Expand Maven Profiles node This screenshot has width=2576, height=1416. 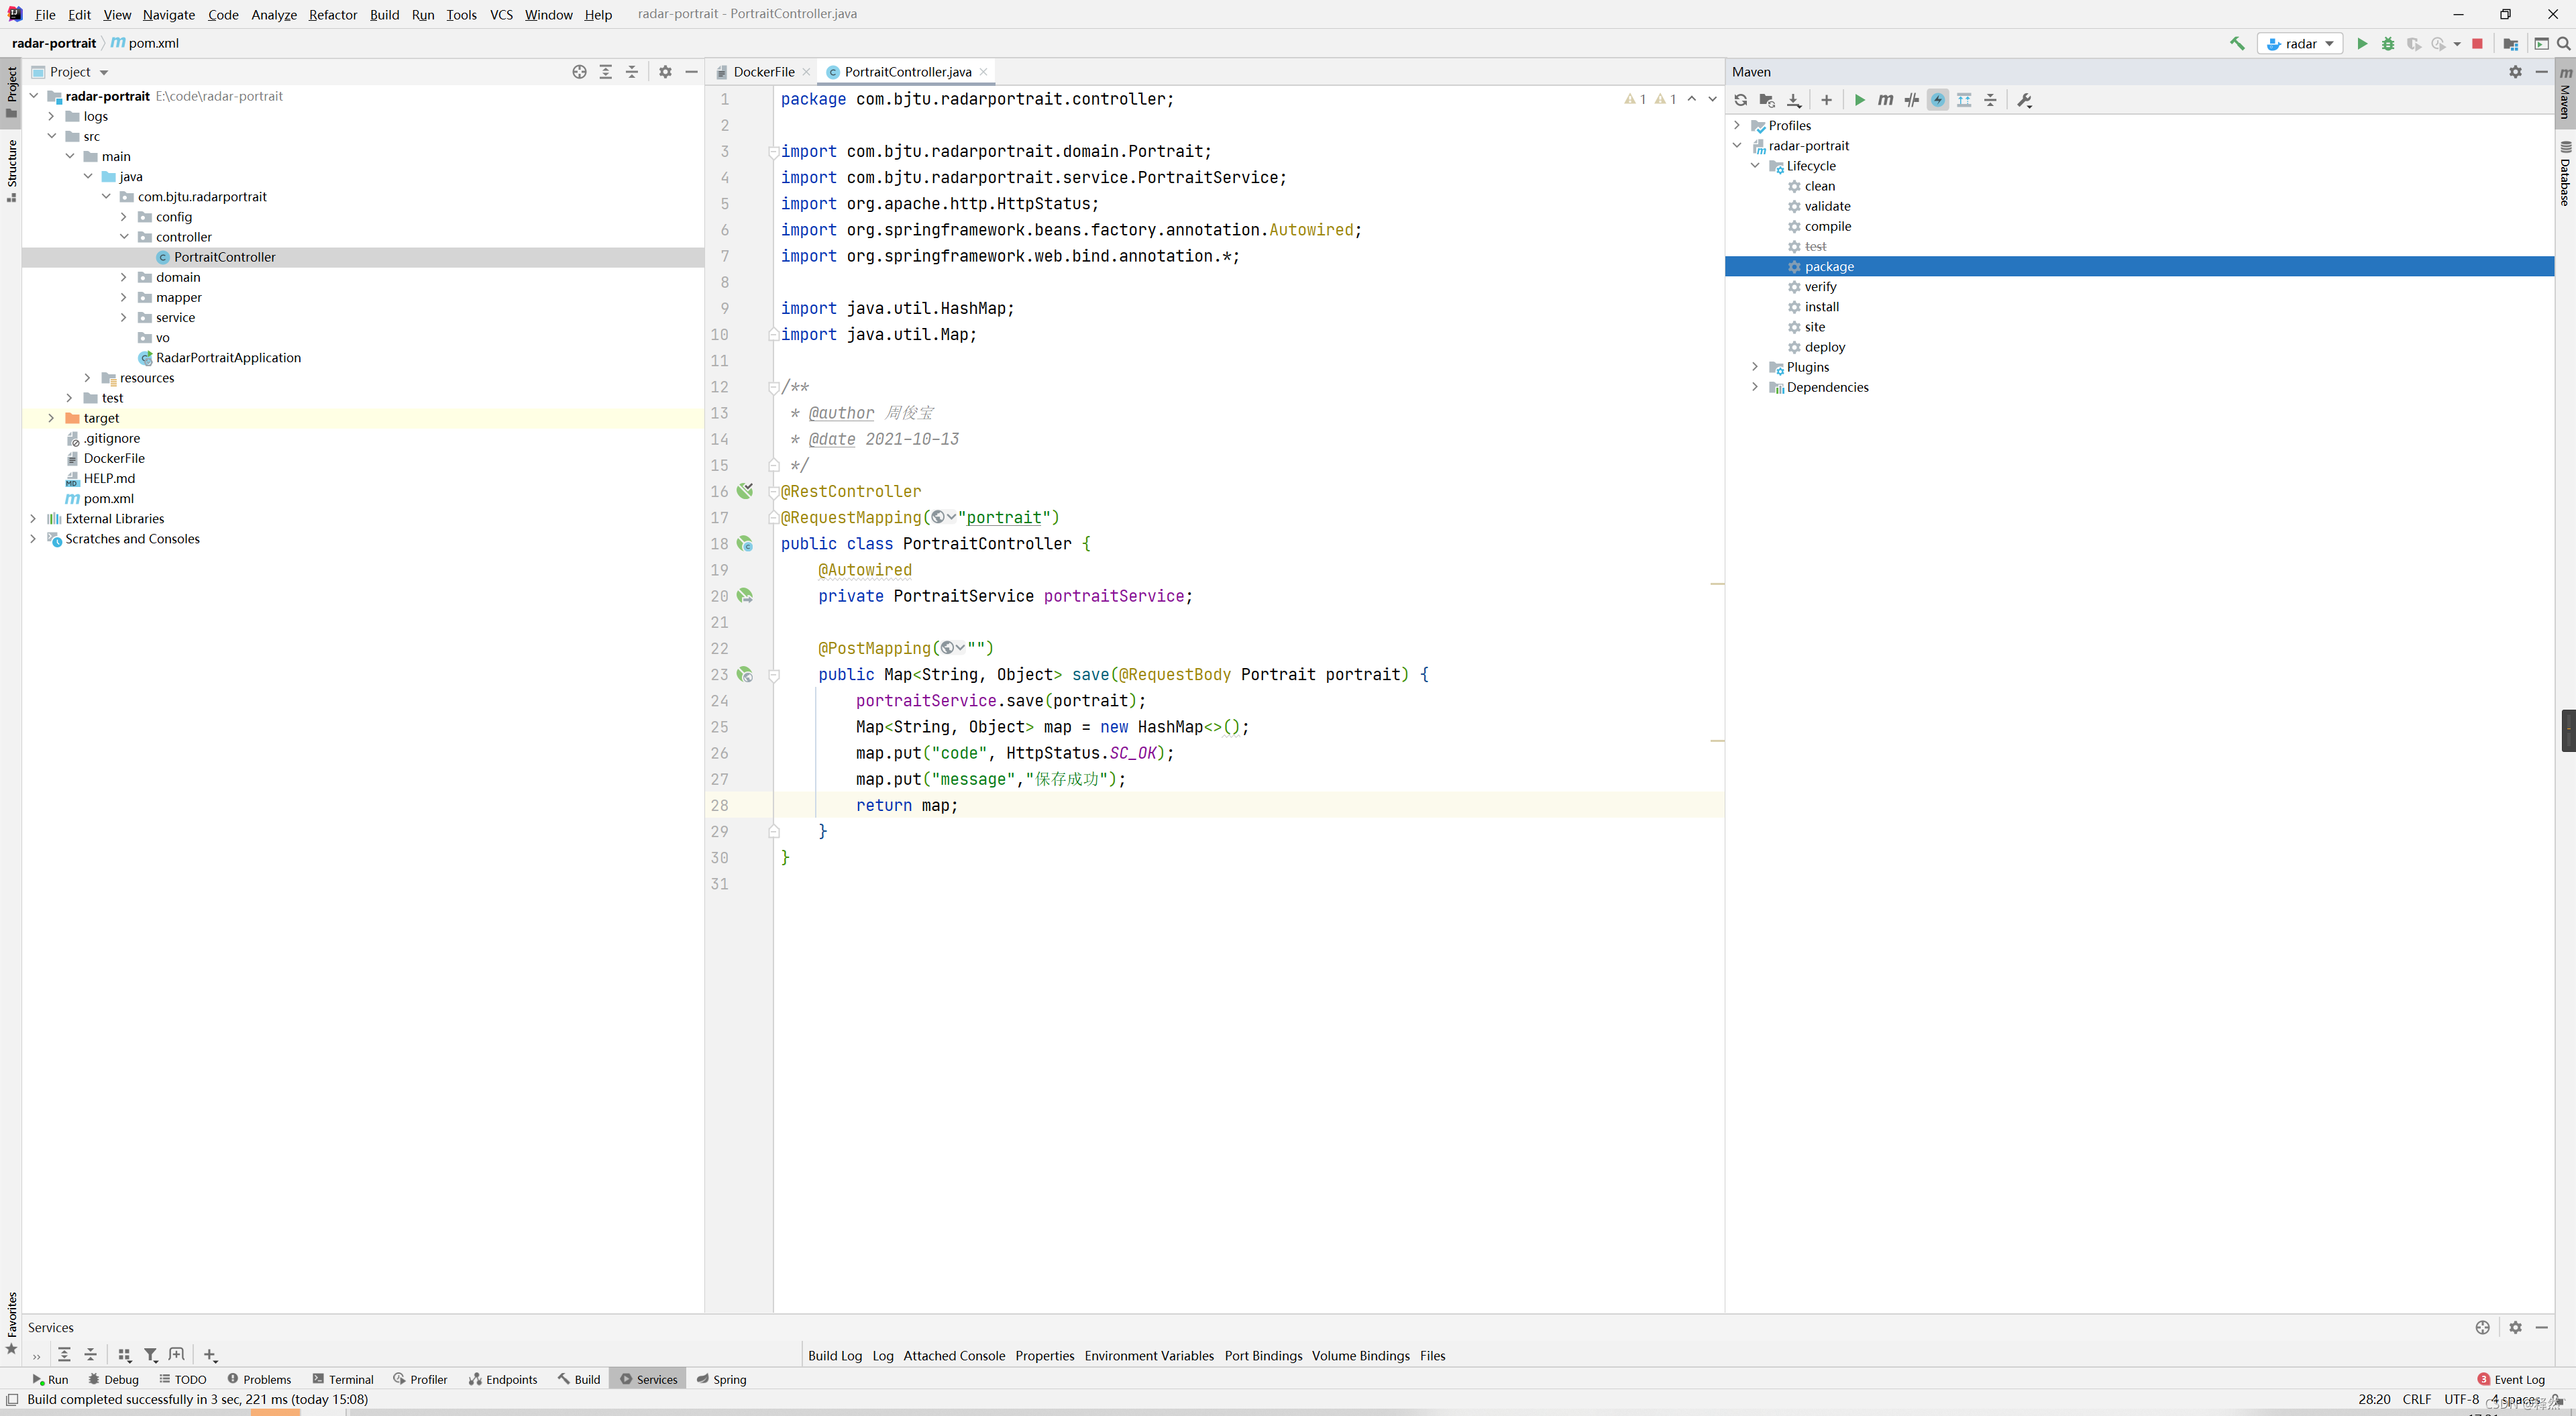1737,126
